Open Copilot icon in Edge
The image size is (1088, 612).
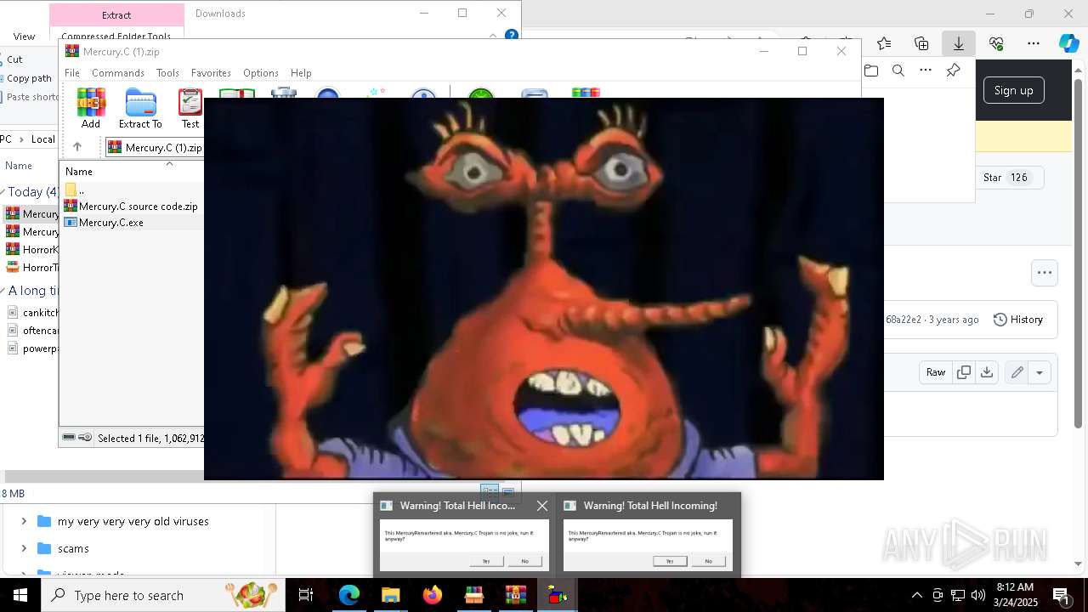point(1069,43)
